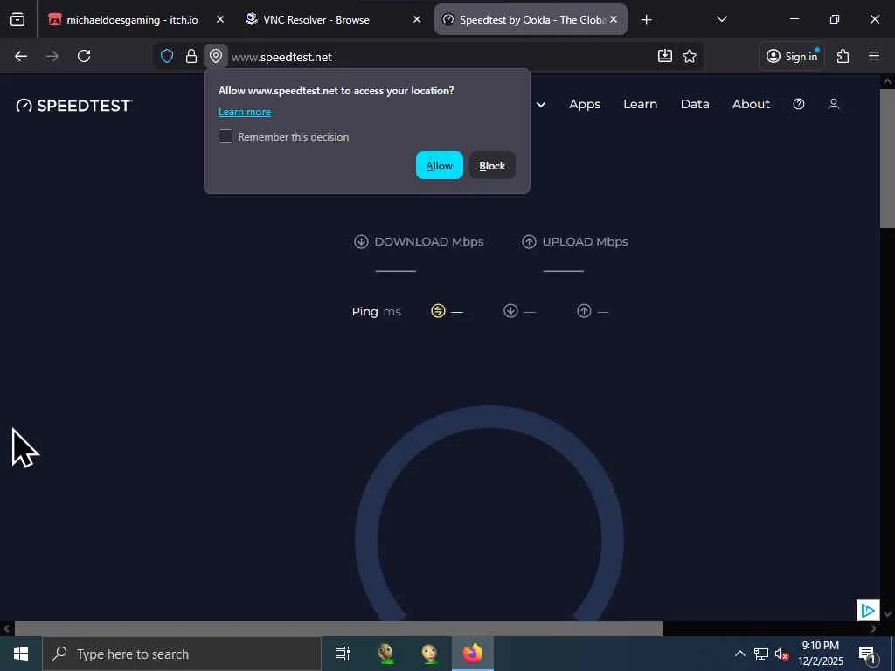Check Remember this decision checkbox
This screenshot has width=895, height=671.
tap(225, 136)
